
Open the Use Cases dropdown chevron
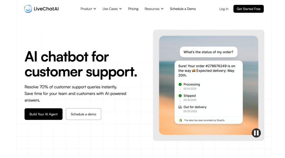(x=121, y=9)
